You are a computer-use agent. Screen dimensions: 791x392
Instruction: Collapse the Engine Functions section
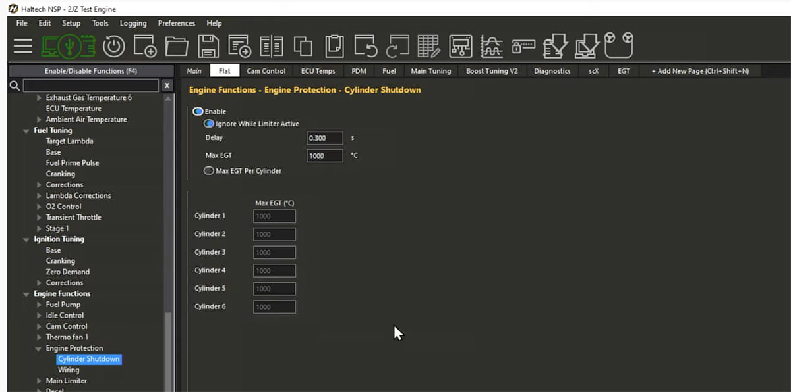tap(27, 294)
